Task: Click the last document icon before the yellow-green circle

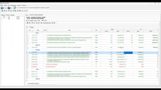Action: click(50, 23)
